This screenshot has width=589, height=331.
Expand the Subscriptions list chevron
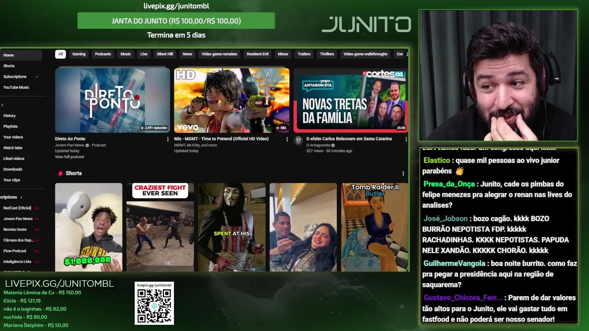21,197
